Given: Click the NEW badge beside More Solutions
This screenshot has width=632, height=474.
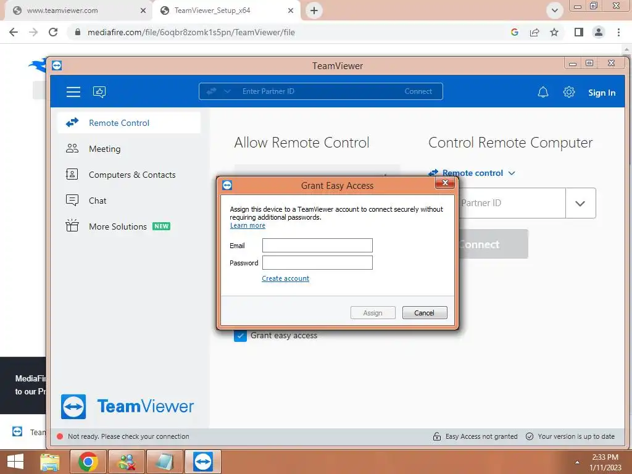Looking at the screenshot, I should coord(161,227).
